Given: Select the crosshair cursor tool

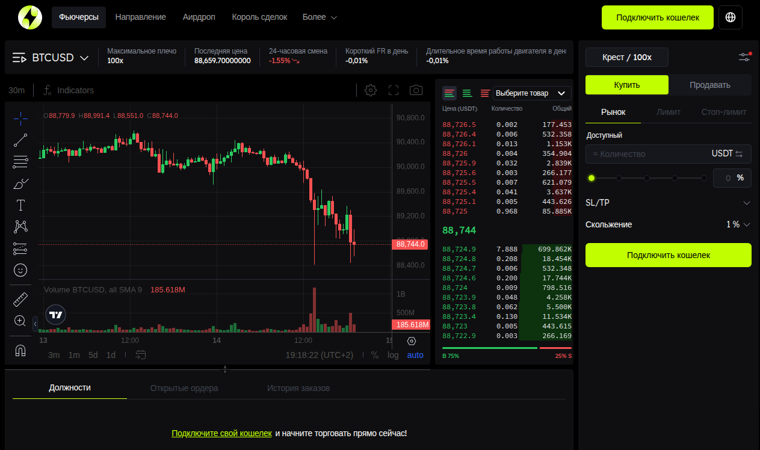Looking at the screenshot, I should point(20,118).
